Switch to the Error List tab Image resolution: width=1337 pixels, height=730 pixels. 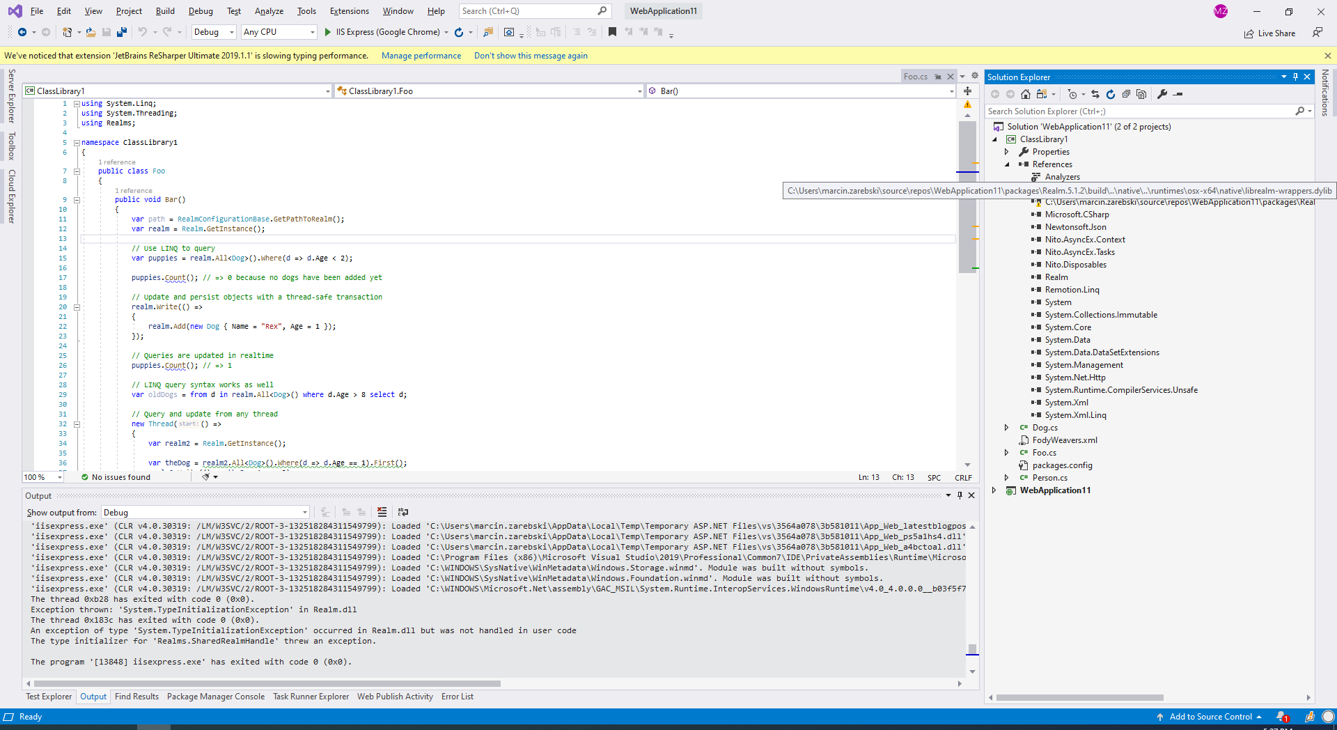(x=458, y=697)
